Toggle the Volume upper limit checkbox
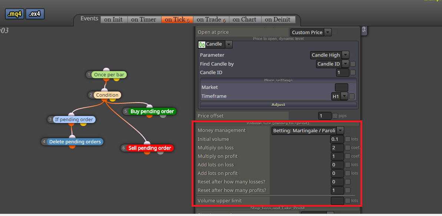 tap(348, 200)
